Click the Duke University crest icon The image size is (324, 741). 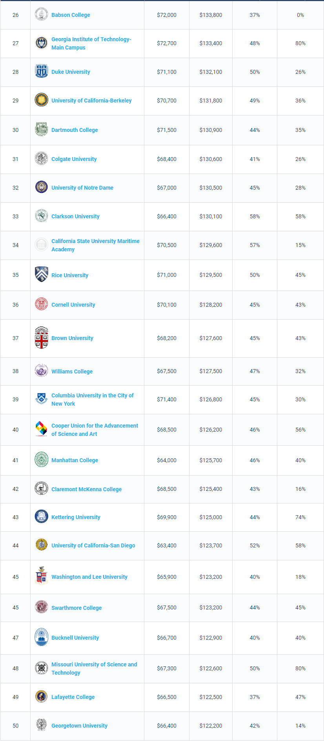[x=42, y=71]
